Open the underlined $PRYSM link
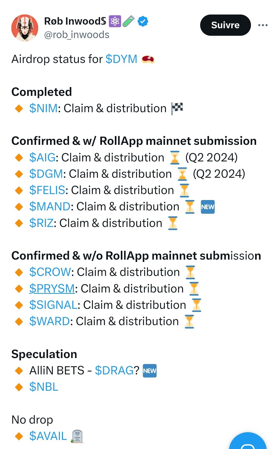This screenshot has height=449, width=280. click(x=52, y=289)
